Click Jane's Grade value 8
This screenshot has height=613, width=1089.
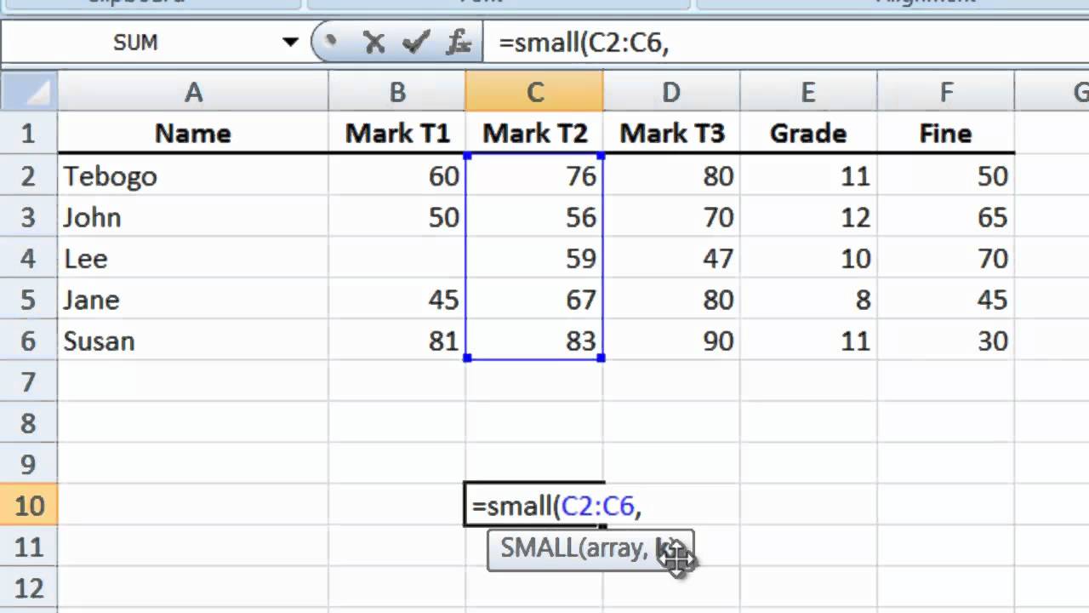pos(808,300)
